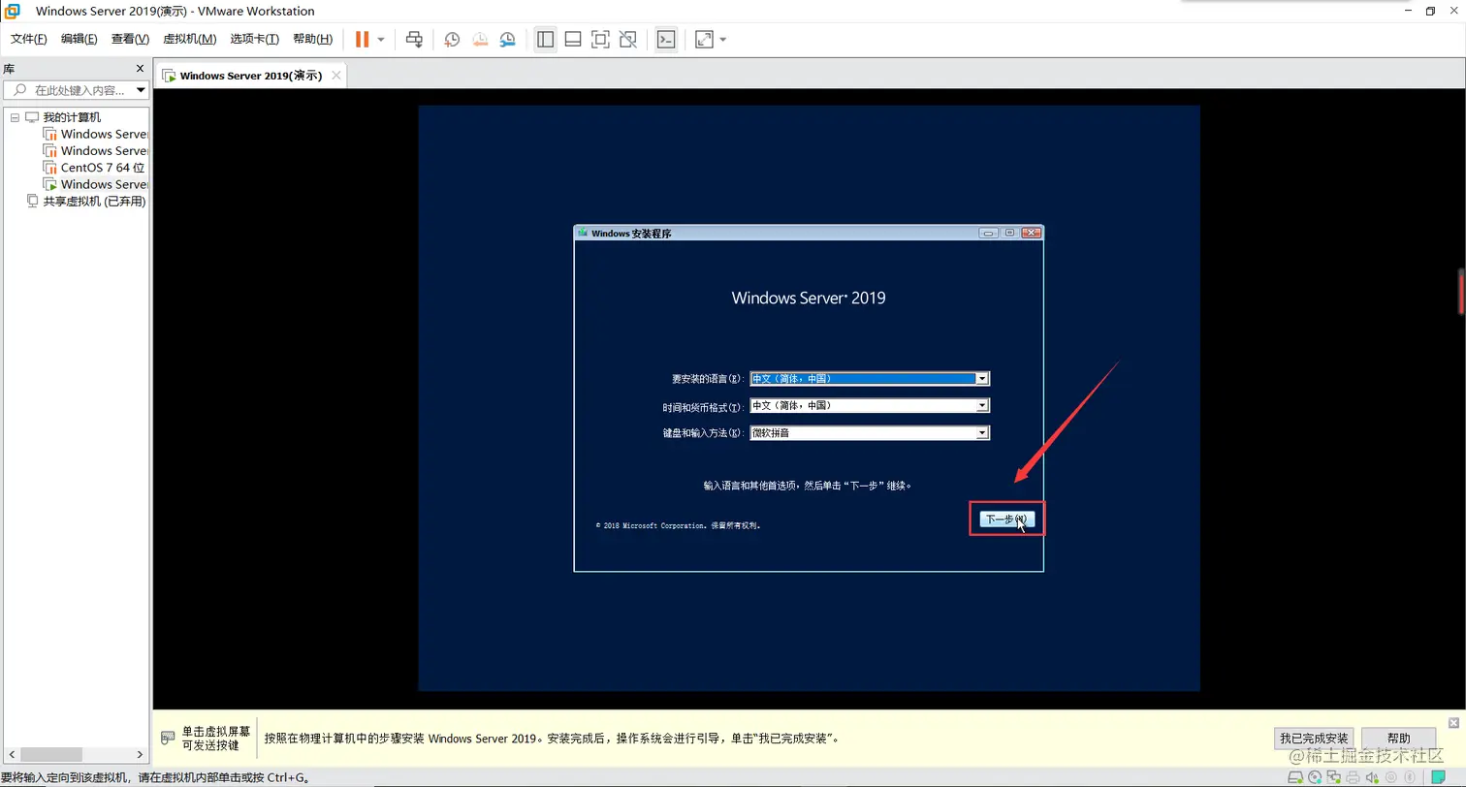Switch to Unity mode toolbar icon

point(628,40)
